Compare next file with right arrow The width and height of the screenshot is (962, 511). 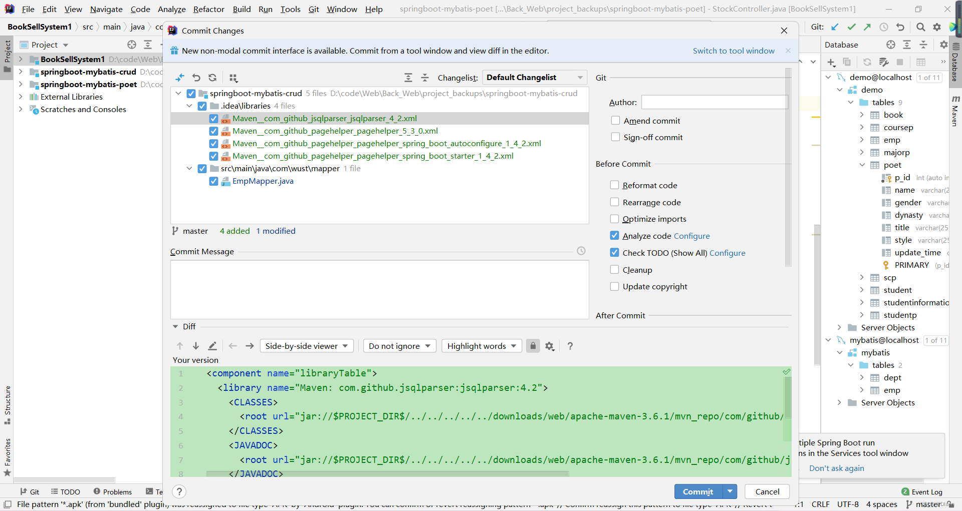[x=250, y=346]
